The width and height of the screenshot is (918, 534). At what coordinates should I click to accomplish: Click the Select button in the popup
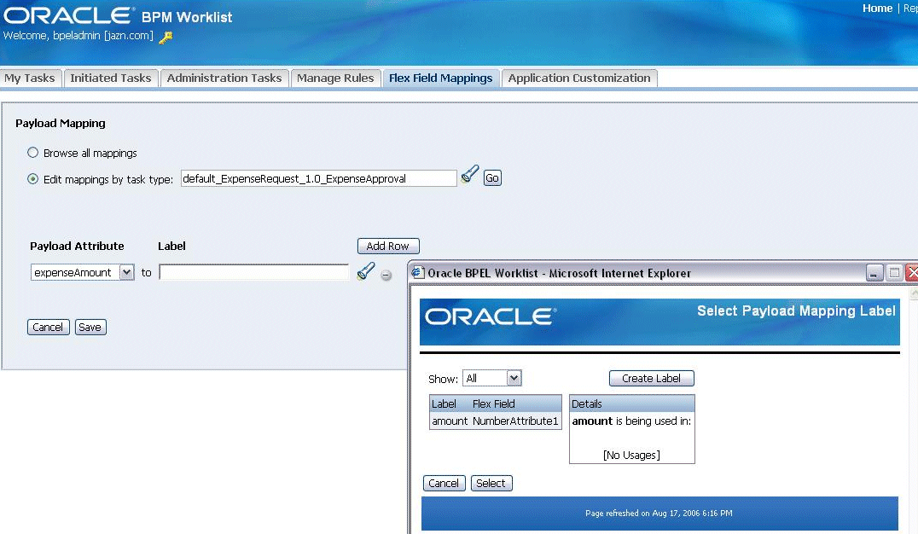tap(491, 483)
